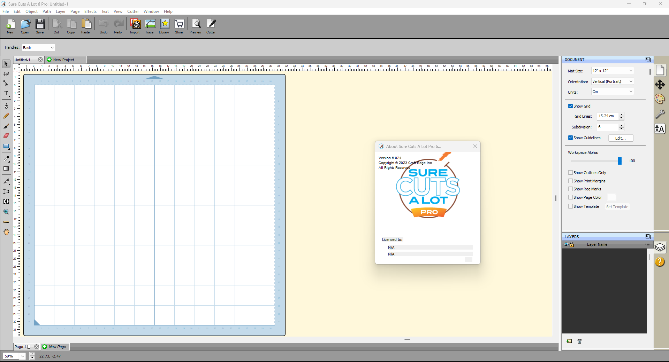Click the Save floppy disk icon
669x362 pixels.
pyautogui.click(x=40, y=26)
